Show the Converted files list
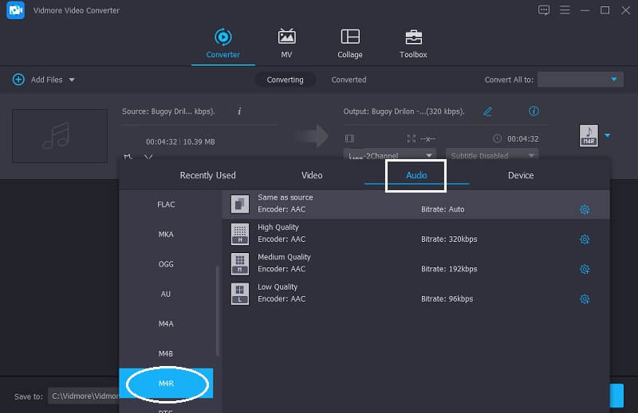Image resolution: width=638 pixels, height=413 pixels. [349, 80]
